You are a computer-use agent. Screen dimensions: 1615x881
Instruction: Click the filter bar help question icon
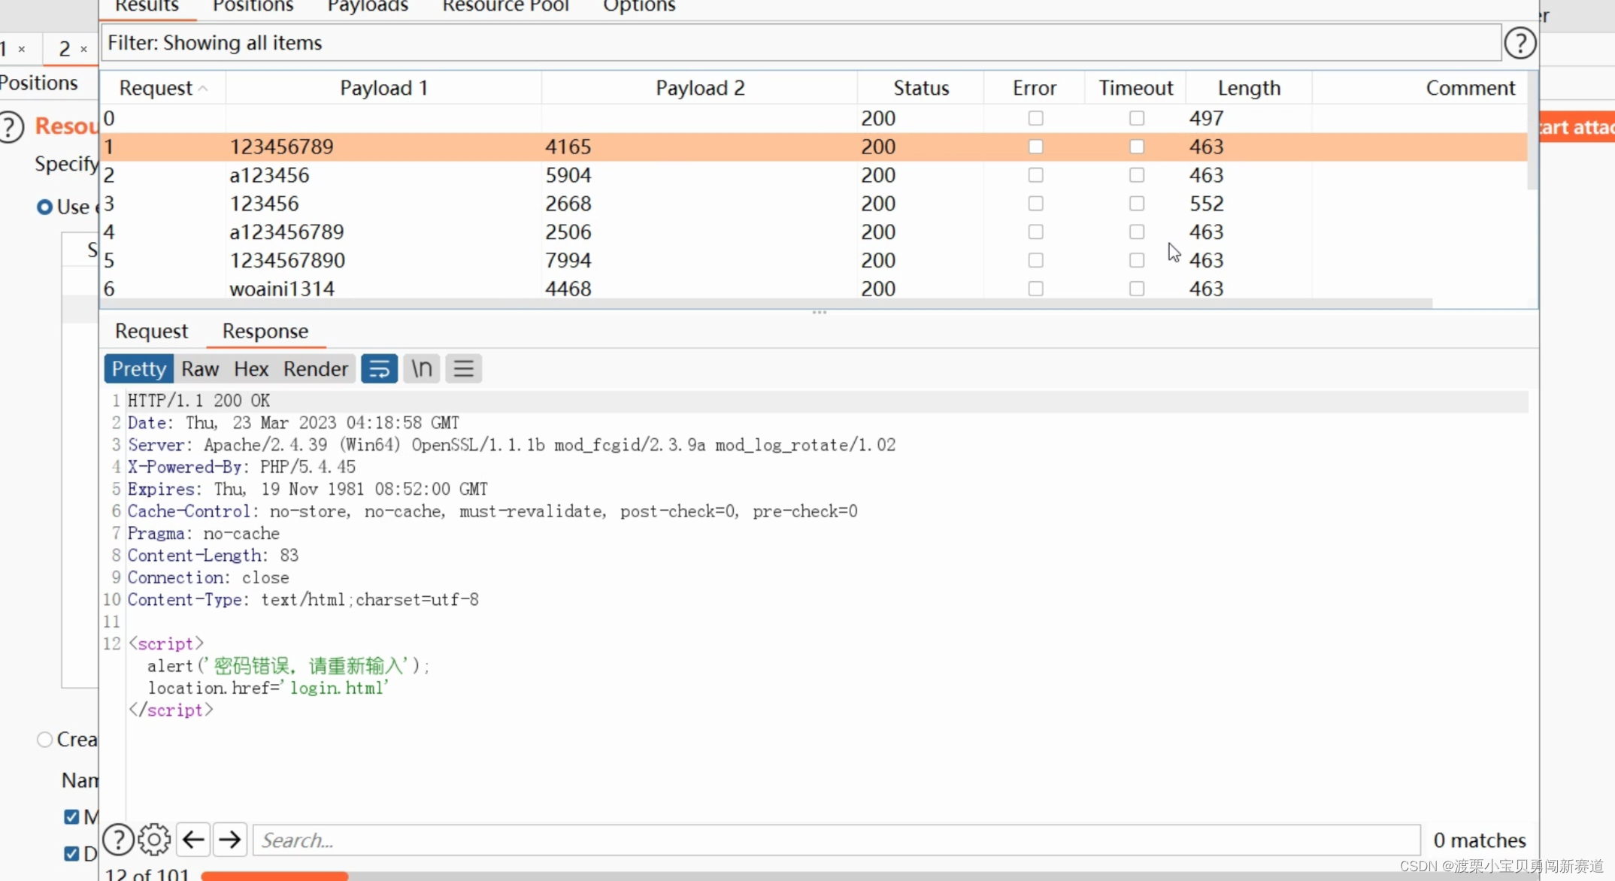1520,43
